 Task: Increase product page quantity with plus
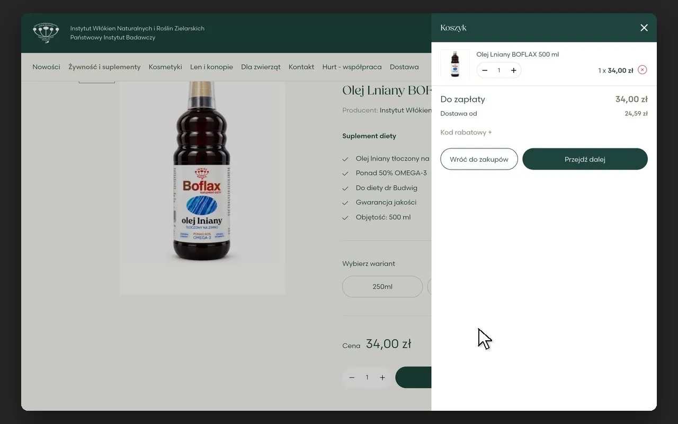[x=382, y=377]
